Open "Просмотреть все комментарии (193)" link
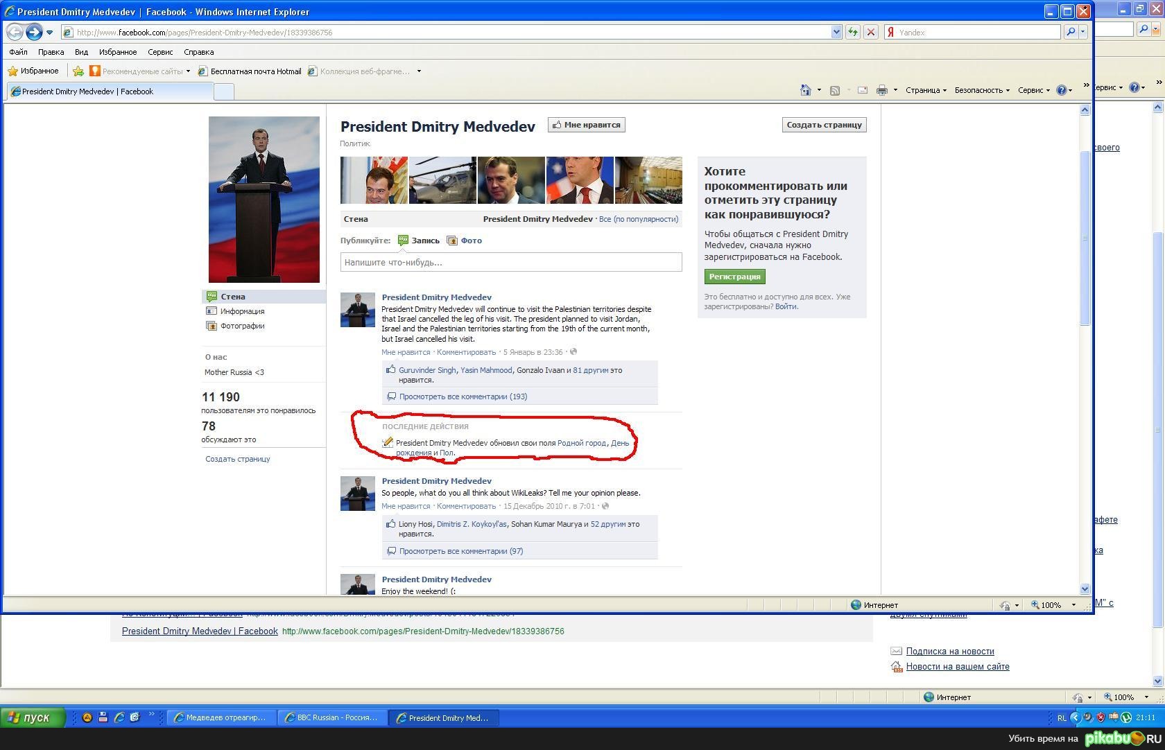The image size is (1165, 750). click(x=463, y=396)
